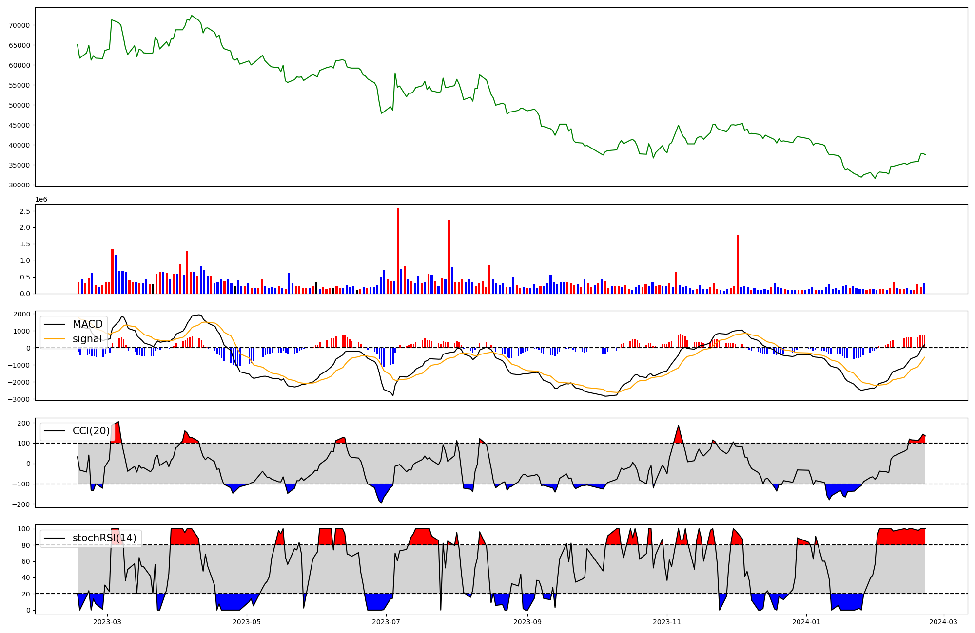Click the 2023-05 date tick label
Viewport: 975px width, 633px height.
click(247, 622)
